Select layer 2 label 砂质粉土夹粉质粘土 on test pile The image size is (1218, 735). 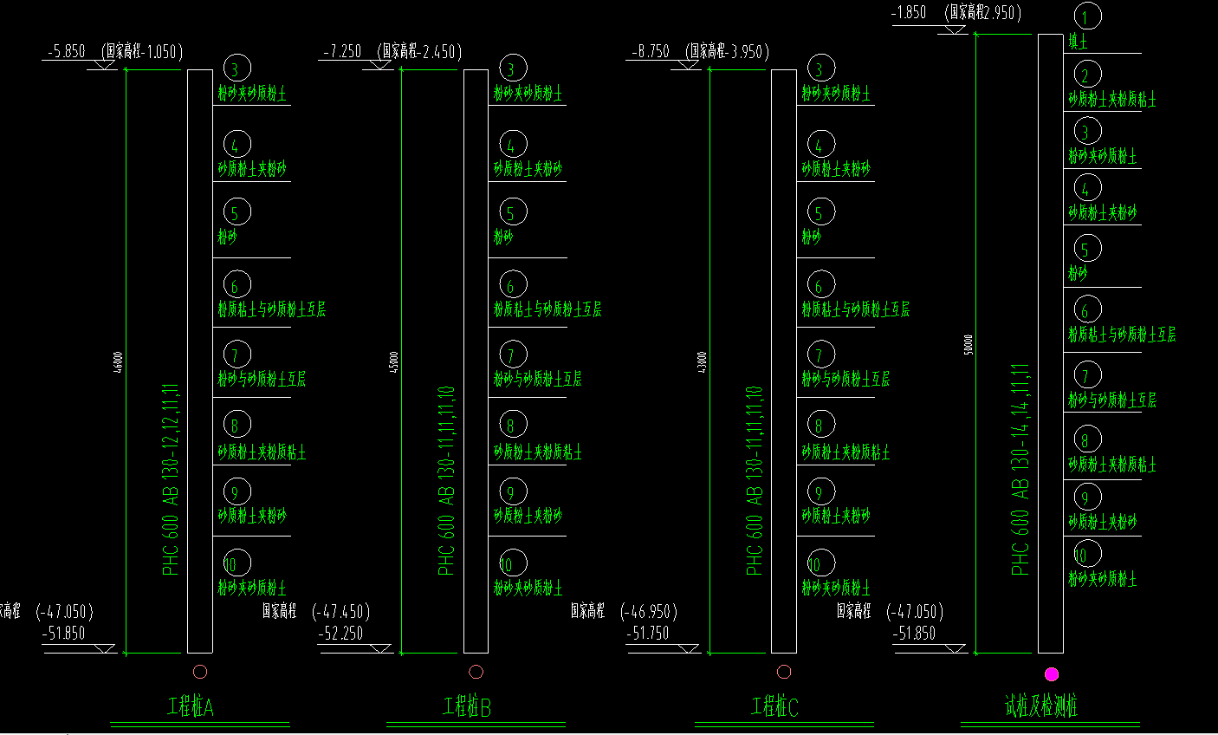click(x=1112, y=100)
